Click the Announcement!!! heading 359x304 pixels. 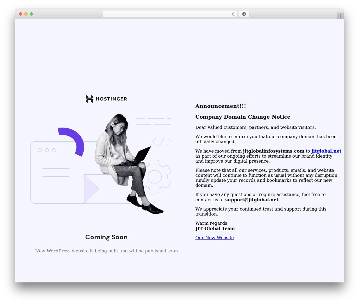221,106
